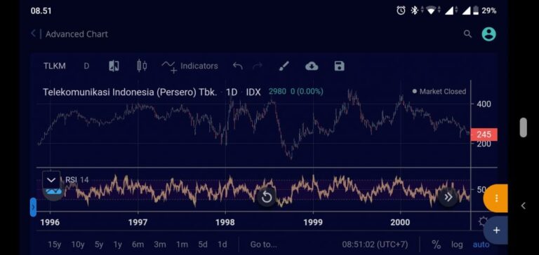Open the search magnifier icon
Screen dimensions: 539x255
tap(467, 34)
